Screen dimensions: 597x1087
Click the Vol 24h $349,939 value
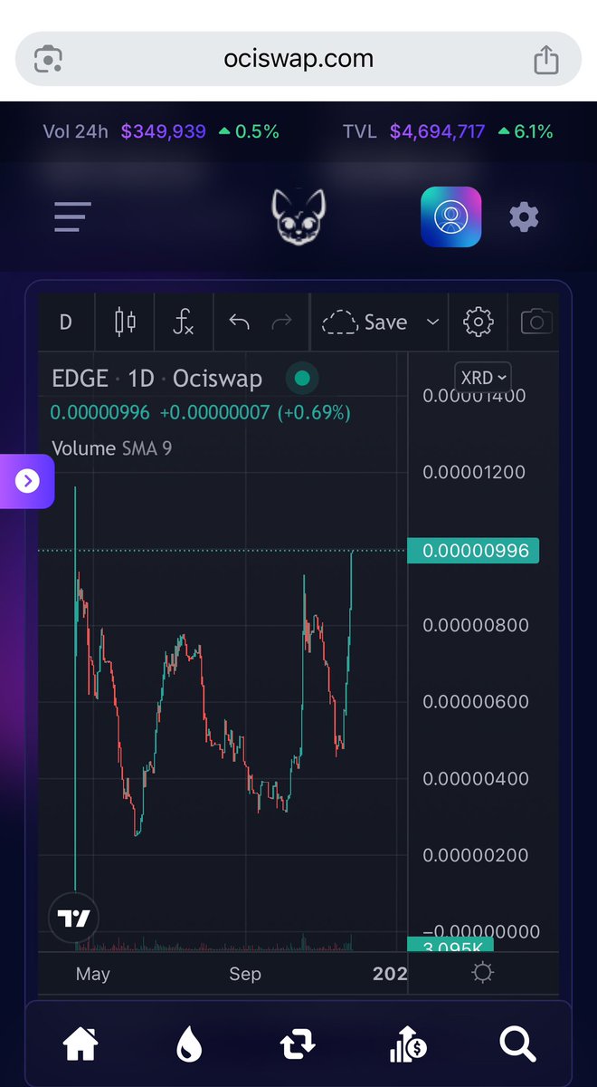pos(164,132)
